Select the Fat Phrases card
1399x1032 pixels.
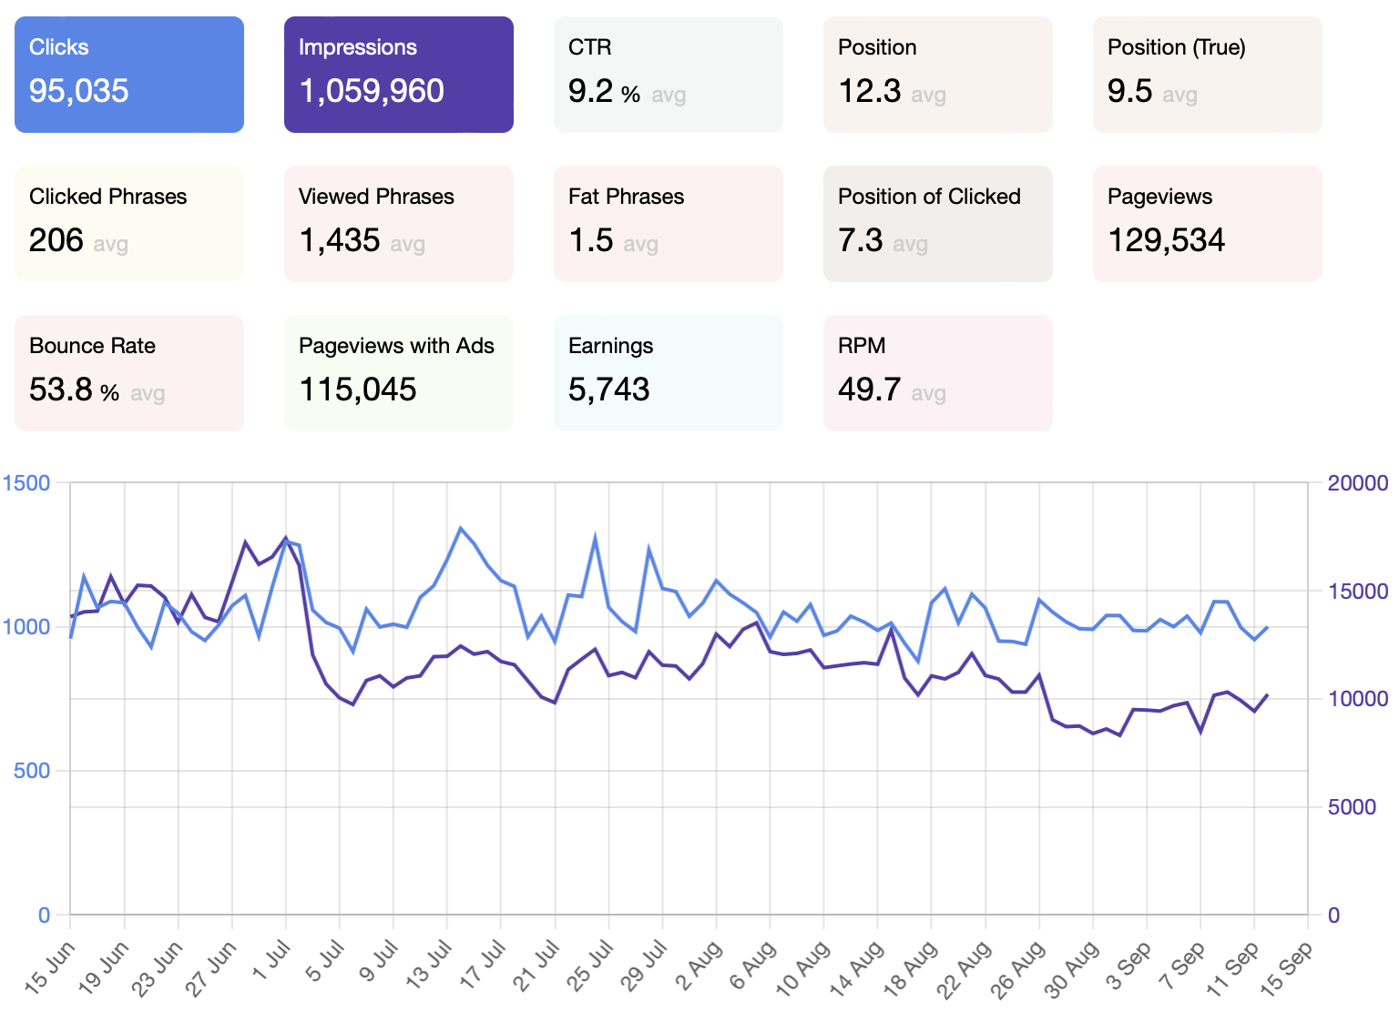tap(669, 224)
